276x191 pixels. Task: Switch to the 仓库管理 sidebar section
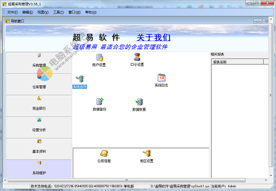(x=39, y=84)
